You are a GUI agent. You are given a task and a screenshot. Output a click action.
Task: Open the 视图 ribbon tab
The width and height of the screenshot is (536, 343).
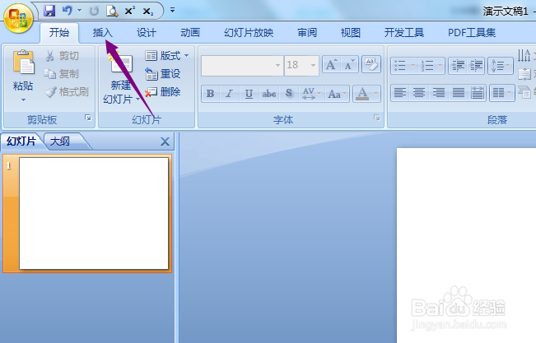351,33
